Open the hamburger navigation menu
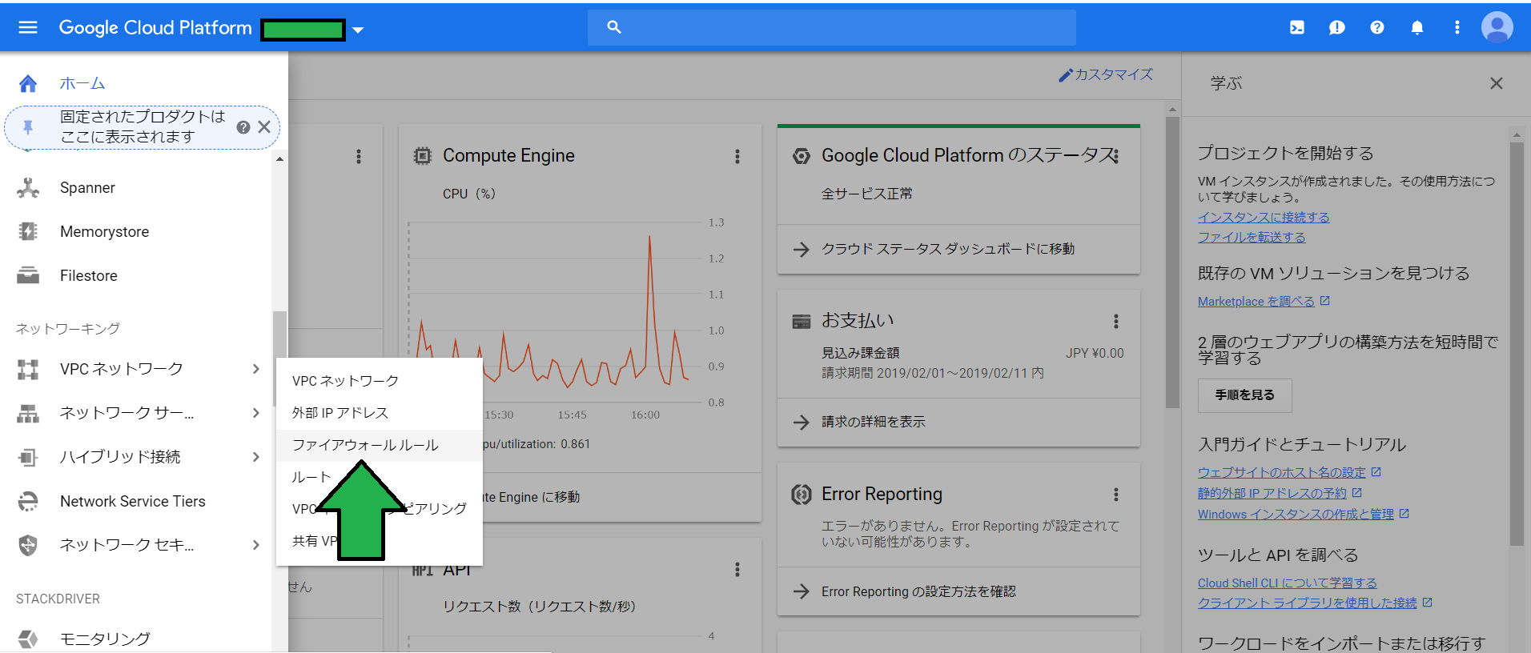This screenshot has height=653, width=1531. click(x=28, y=28)
